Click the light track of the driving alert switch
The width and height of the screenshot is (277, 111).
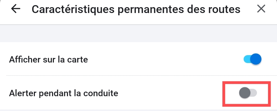click(x=253, y=93)
